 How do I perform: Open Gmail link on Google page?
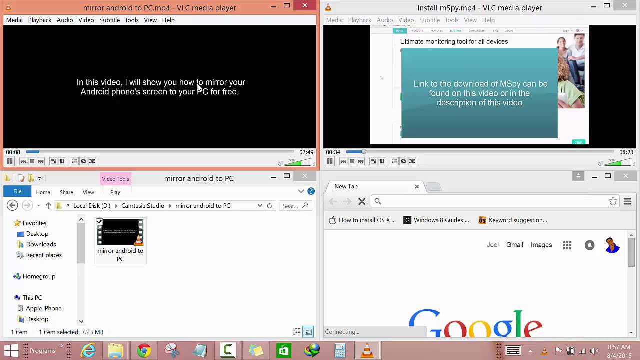[x=514, y=245]
